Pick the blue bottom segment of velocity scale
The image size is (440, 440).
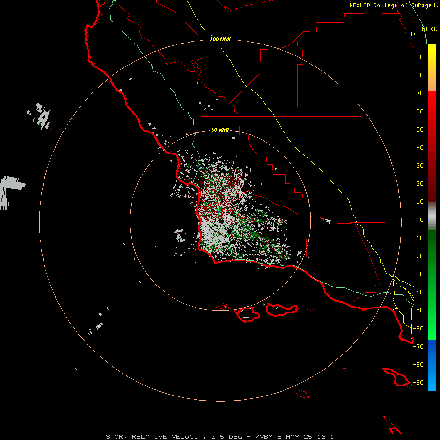[432, 366]
